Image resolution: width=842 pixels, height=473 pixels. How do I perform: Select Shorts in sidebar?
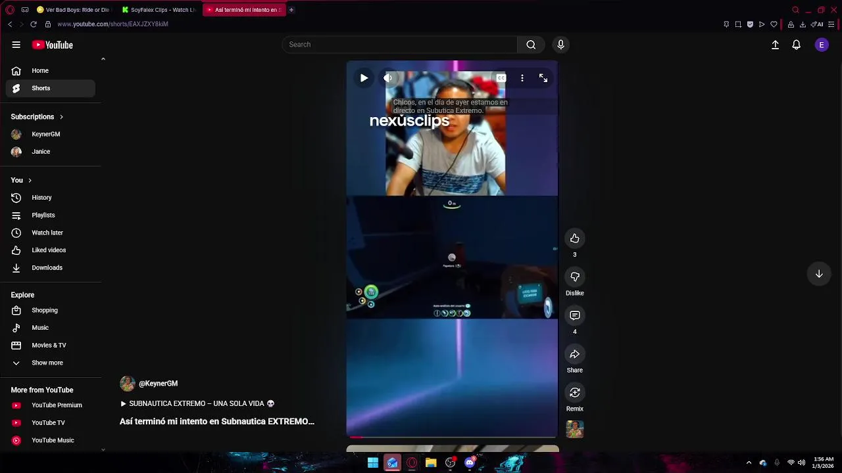click(51, 88)
